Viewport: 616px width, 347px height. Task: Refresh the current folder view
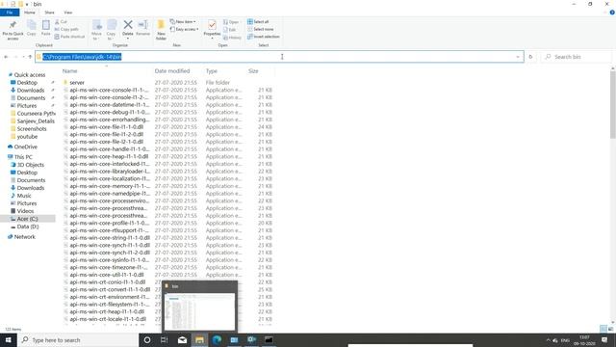(x=530, y=57)
